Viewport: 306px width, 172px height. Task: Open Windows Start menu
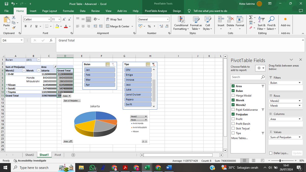(x=5, y=168)
